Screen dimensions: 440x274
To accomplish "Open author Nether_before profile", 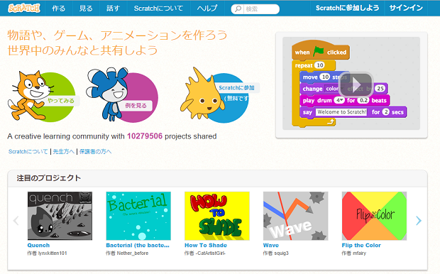I will (x=133, y=253).
